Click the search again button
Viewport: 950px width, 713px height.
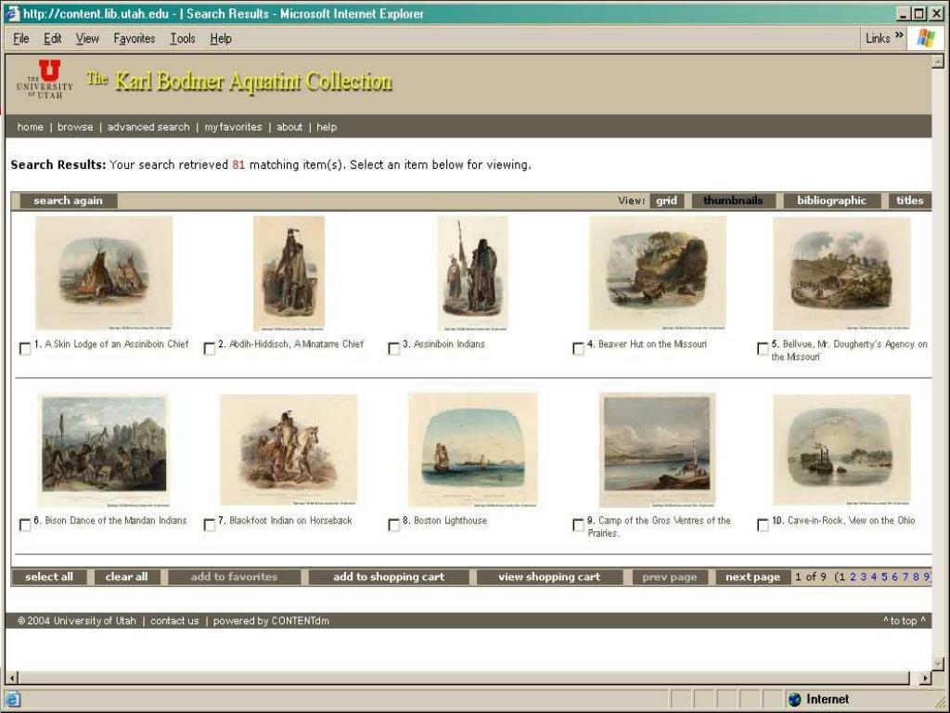click(69, 201)
